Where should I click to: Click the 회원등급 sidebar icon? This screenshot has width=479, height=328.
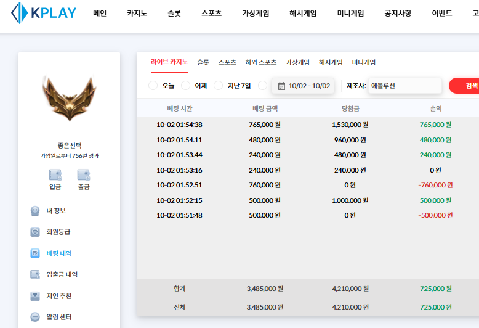pyautogui.click(x=35, y=232)
